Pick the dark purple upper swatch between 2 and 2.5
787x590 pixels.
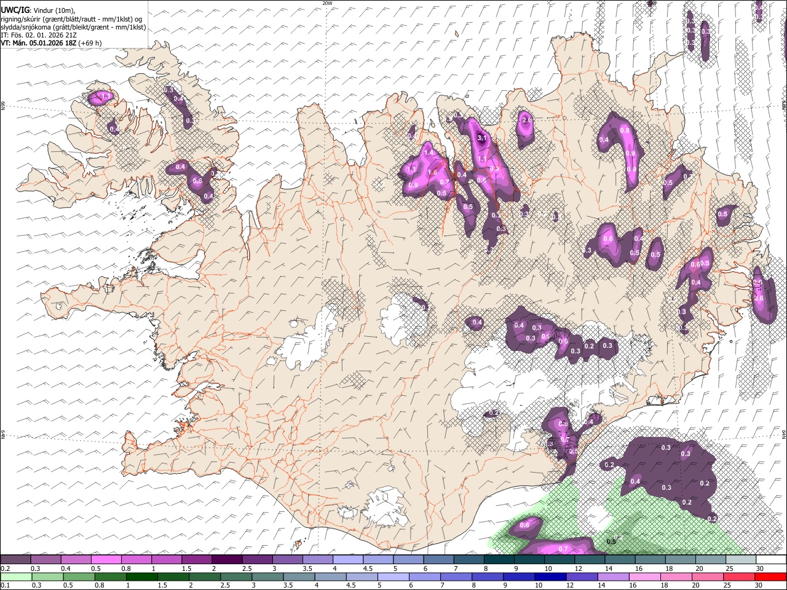pyautogui.click(x=227, y=559)
